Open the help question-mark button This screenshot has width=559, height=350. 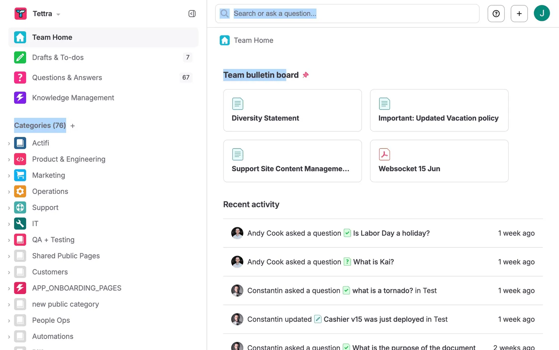pos(496,14)
